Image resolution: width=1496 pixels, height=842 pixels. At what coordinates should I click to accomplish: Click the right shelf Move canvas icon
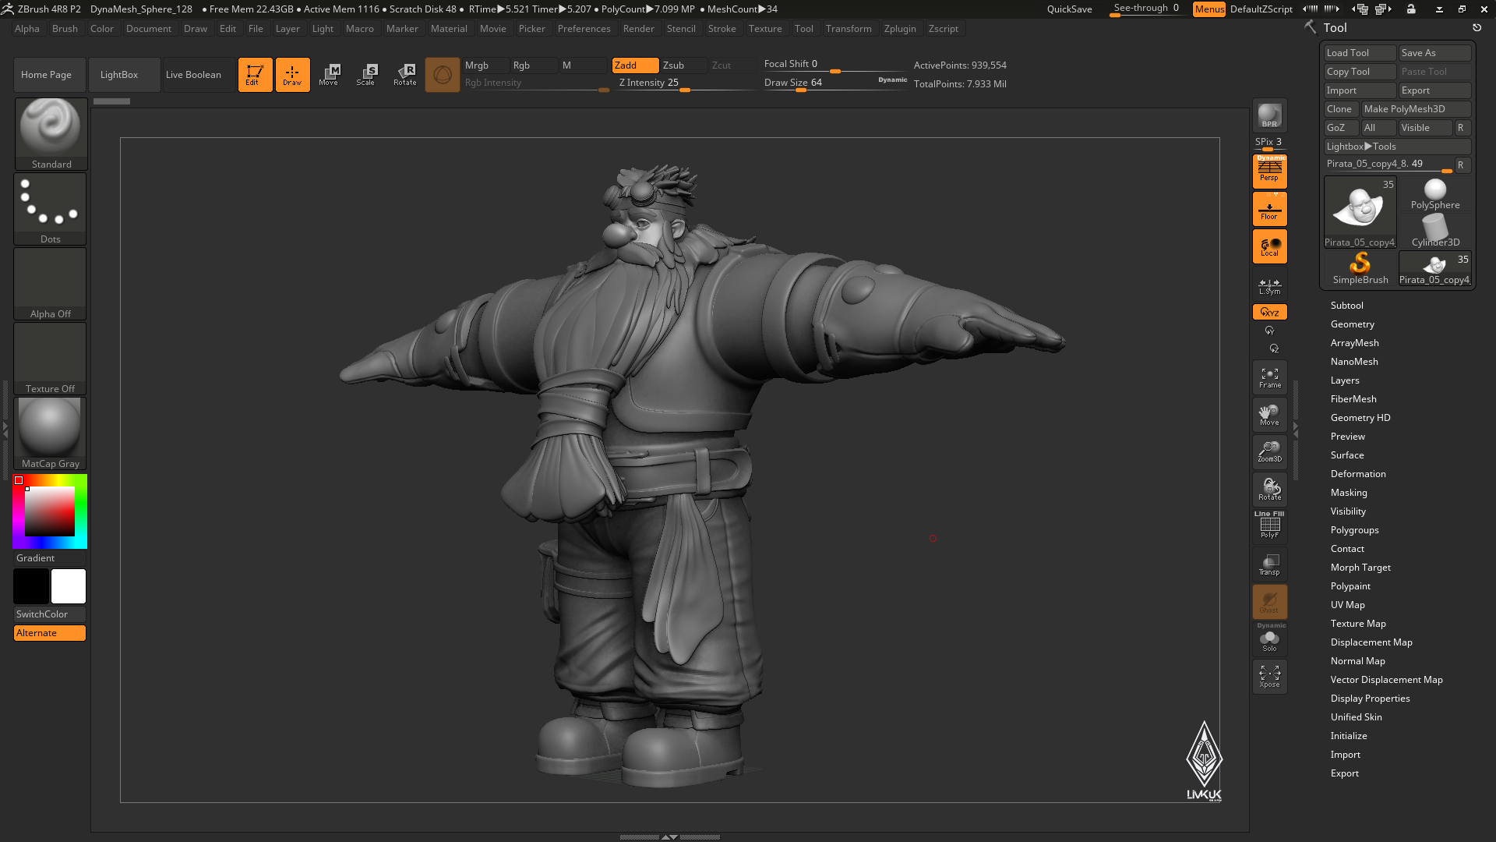pos(1269,415)
